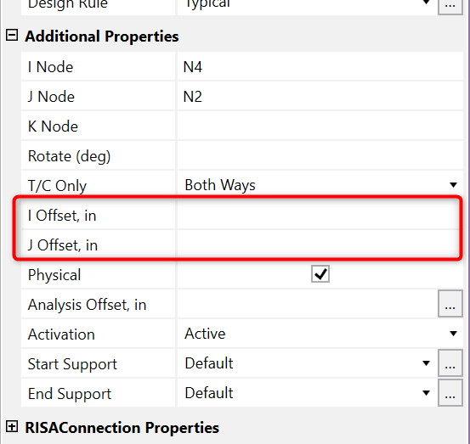Open the End Support dropdown
The height and width of the screenshot is (444, 470).
click(307, 393)
